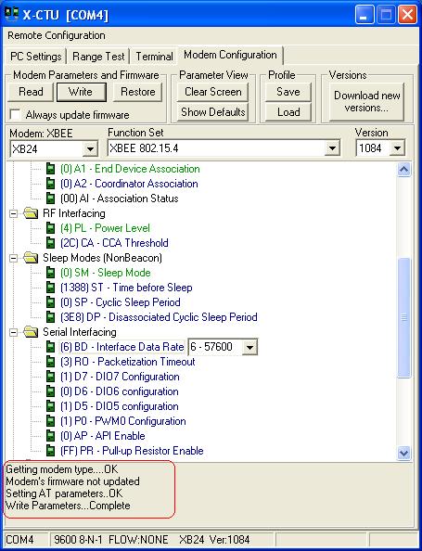Click the COM4 status bar entry
The image size is (422, 551).
click(x=19, y=539)
